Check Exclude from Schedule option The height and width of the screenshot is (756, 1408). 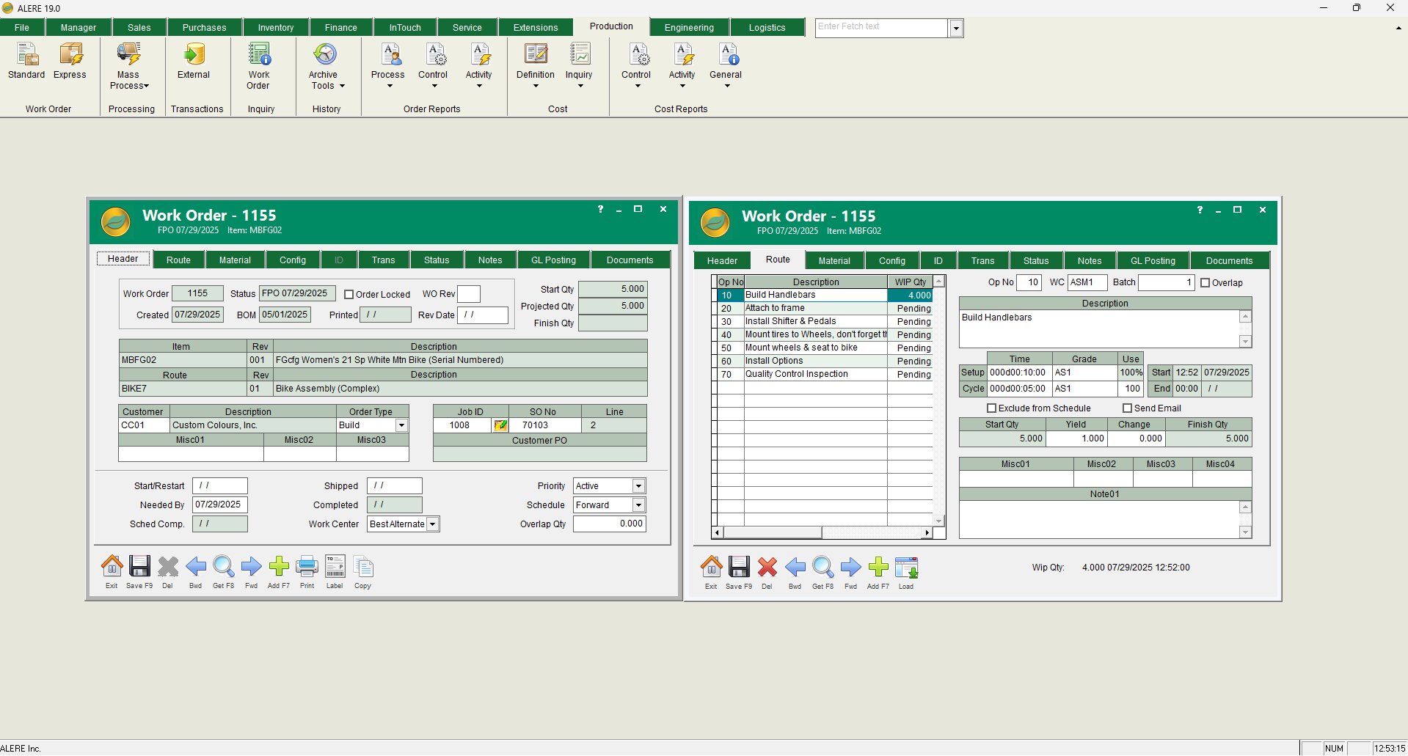point(992,408)
